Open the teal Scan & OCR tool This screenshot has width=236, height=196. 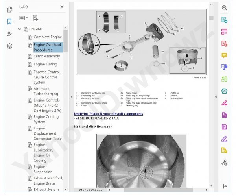point(224,91)
